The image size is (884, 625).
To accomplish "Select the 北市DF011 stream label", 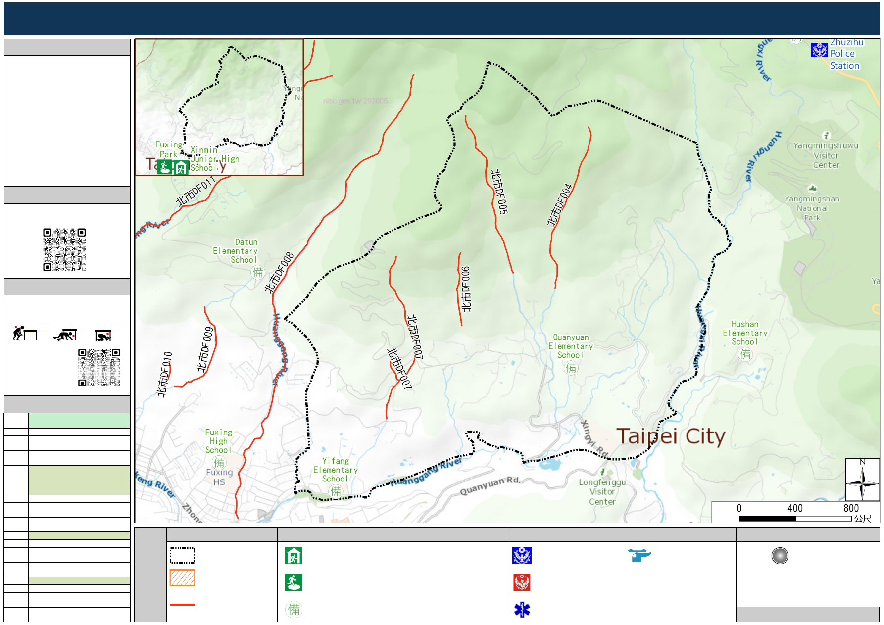I will [x=196, y=191].
